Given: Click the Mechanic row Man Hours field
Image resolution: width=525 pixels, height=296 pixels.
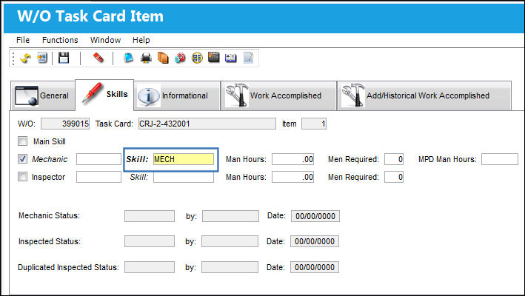Looking at the screenshot, I should [292, 159].
